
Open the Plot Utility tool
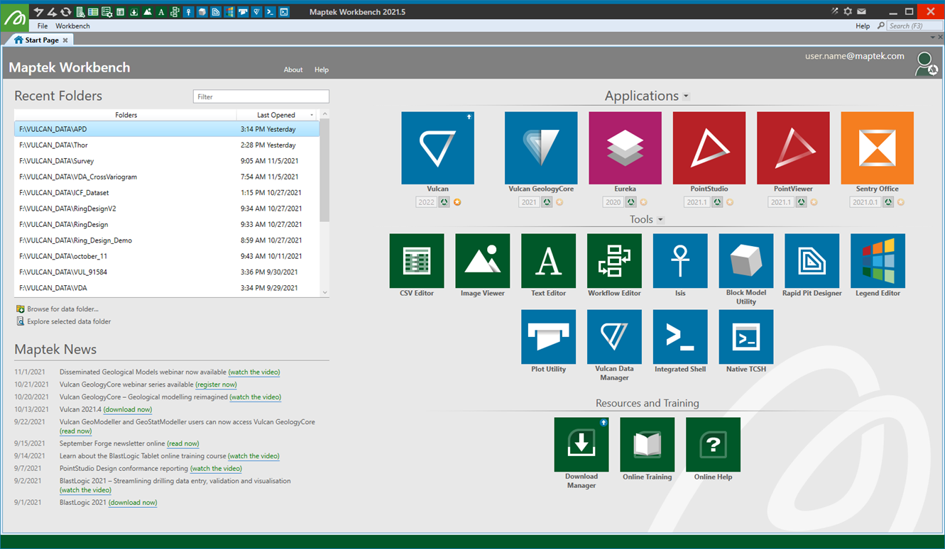point(548,337)
